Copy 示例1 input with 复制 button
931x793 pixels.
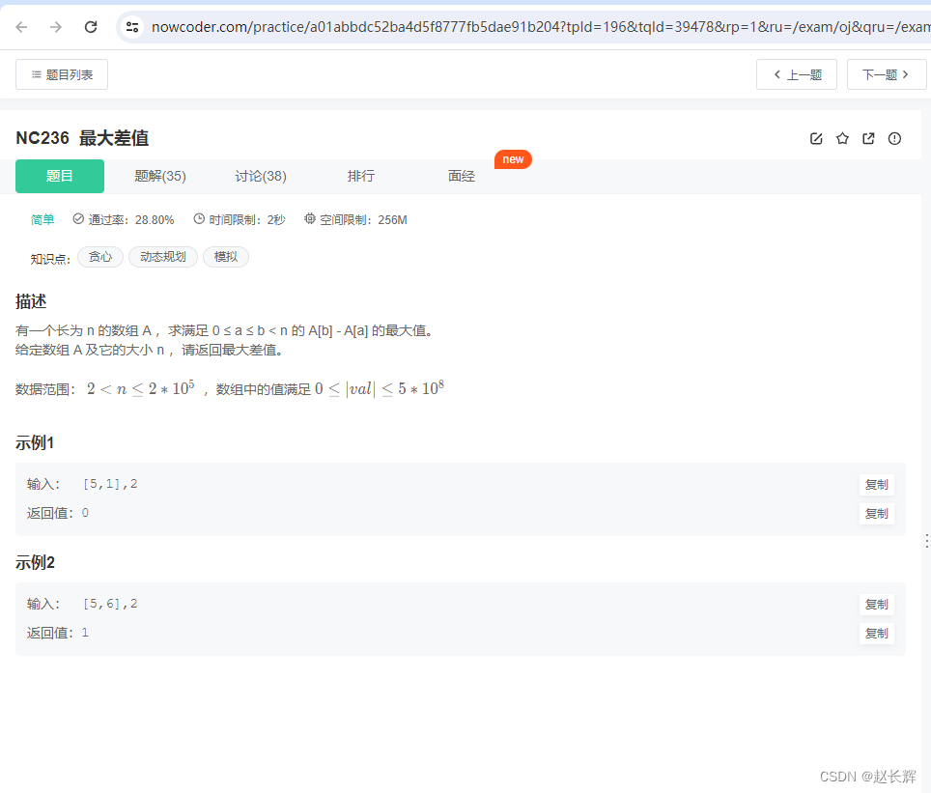(876, 485)
